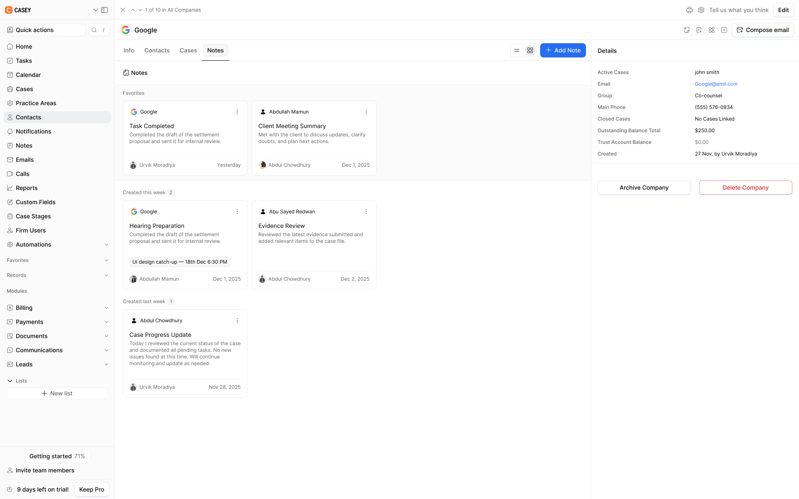Image resolution: width=799 pixels, height=499 pixels.
Task: Open the Evidence Review note card title
Action: click(x=282, y=226)
